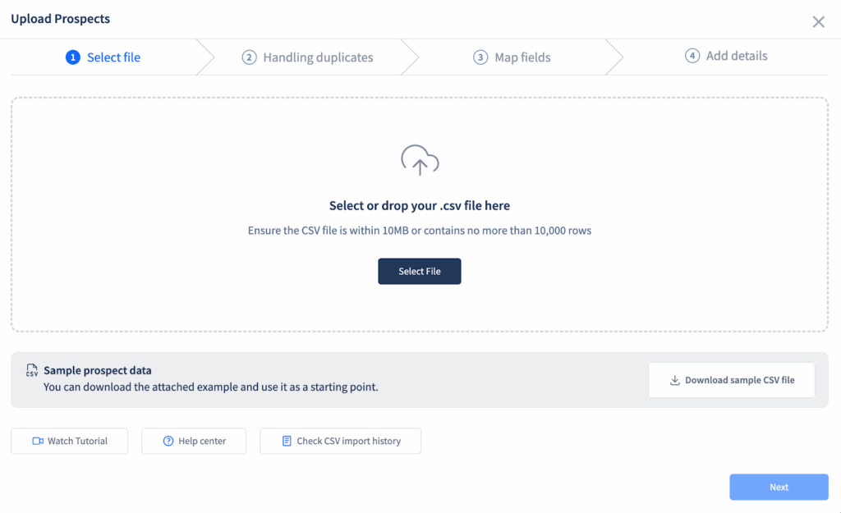841x513 pixels.
Task: Click the Next button
Action: tap(779, 488)
